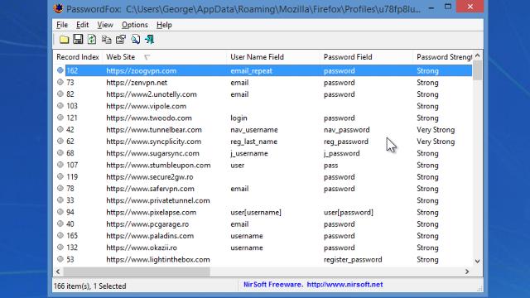This screenshot has height=298, width=530.
Task: Open the File menu
Action: point(62,25)
